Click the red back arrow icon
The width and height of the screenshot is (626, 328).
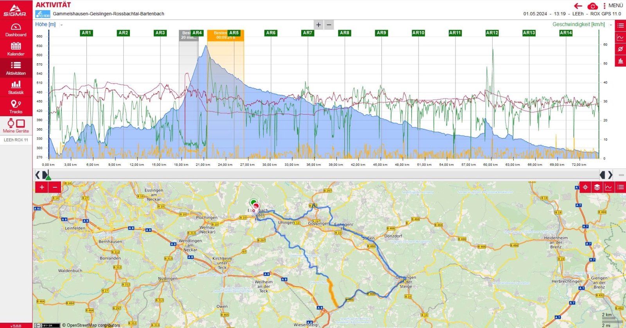578,6
